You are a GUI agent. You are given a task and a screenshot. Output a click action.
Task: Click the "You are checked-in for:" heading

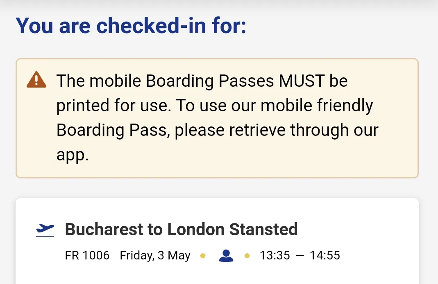(x=131, y=25)
